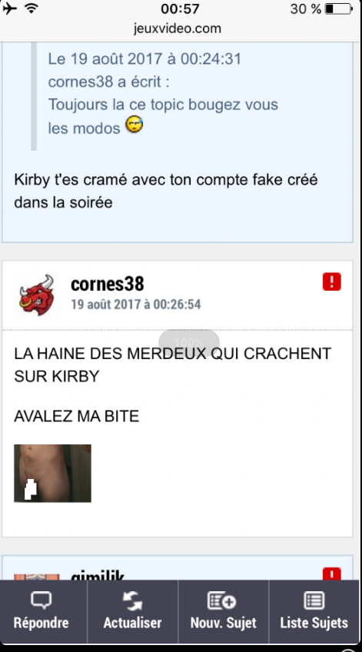
Task: Report gimilik's post using the red alert icon
Action: click(332, 574)
